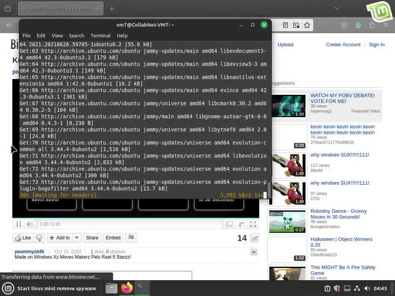Switch video to pop-out player mode
The height and width of the screenshot is (296, 395).
(x=229, y=224)
